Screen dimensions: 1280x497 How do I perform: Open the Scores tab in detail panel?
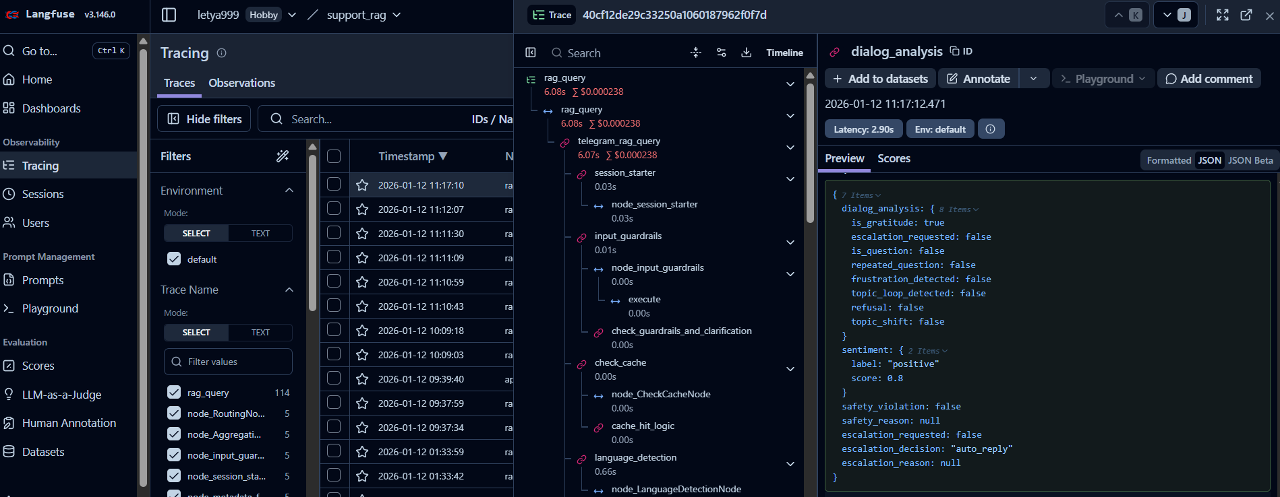(x=894, y=158)
